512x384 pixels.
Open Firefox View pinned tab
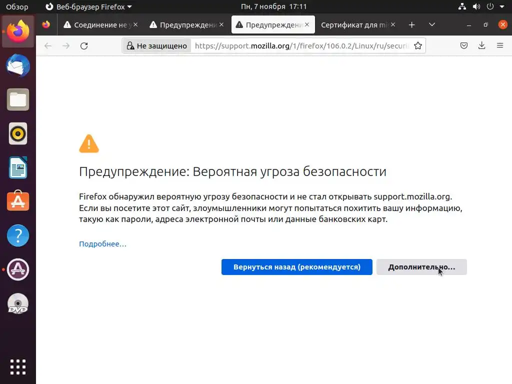(x=46, y=24)
